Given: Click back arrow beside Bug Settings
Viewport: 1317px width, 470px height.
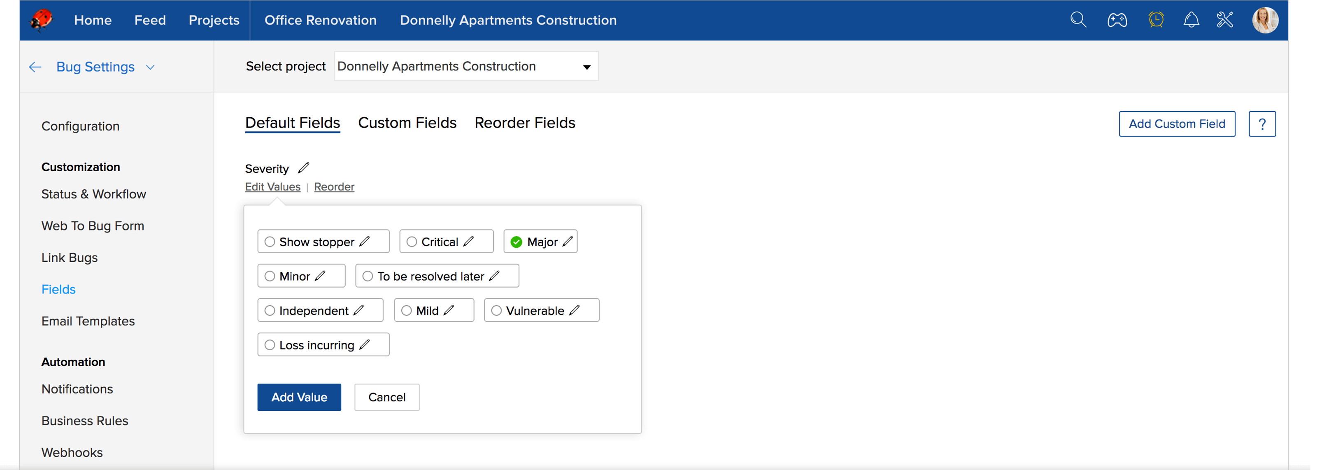Looking at the screenshot, I should (x=35, y=67).
